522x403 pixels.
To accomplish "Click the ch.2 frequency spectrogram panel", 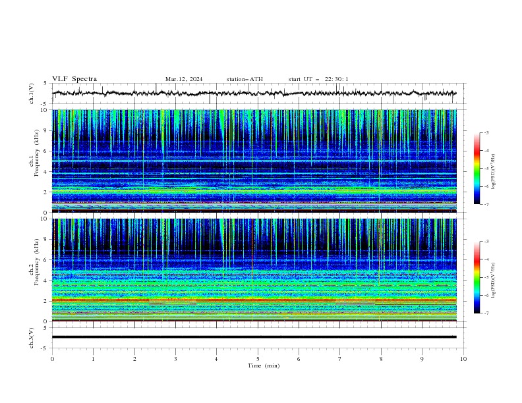I will click(254, 270).
